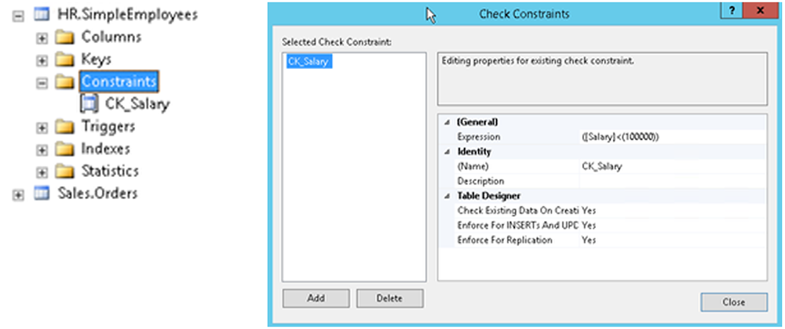Click the Sales.Orders table icon

(x=41, y=193)
